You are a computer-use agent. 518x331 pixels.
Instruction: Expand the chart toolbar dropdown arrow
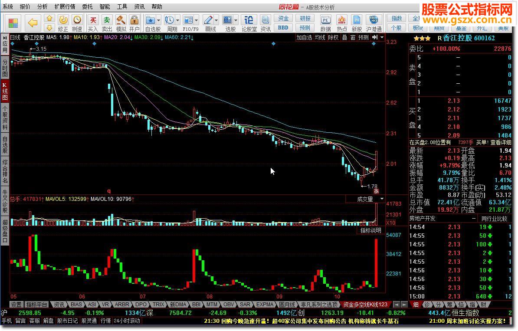pyautogui.click(x=382, y=37)
